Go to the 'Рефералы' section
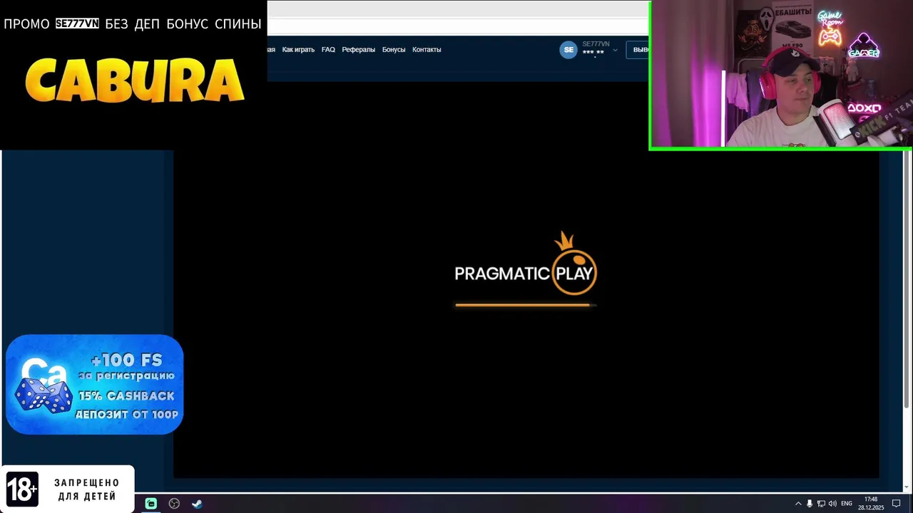Screen dimensions: 913x513 (358, 50)
